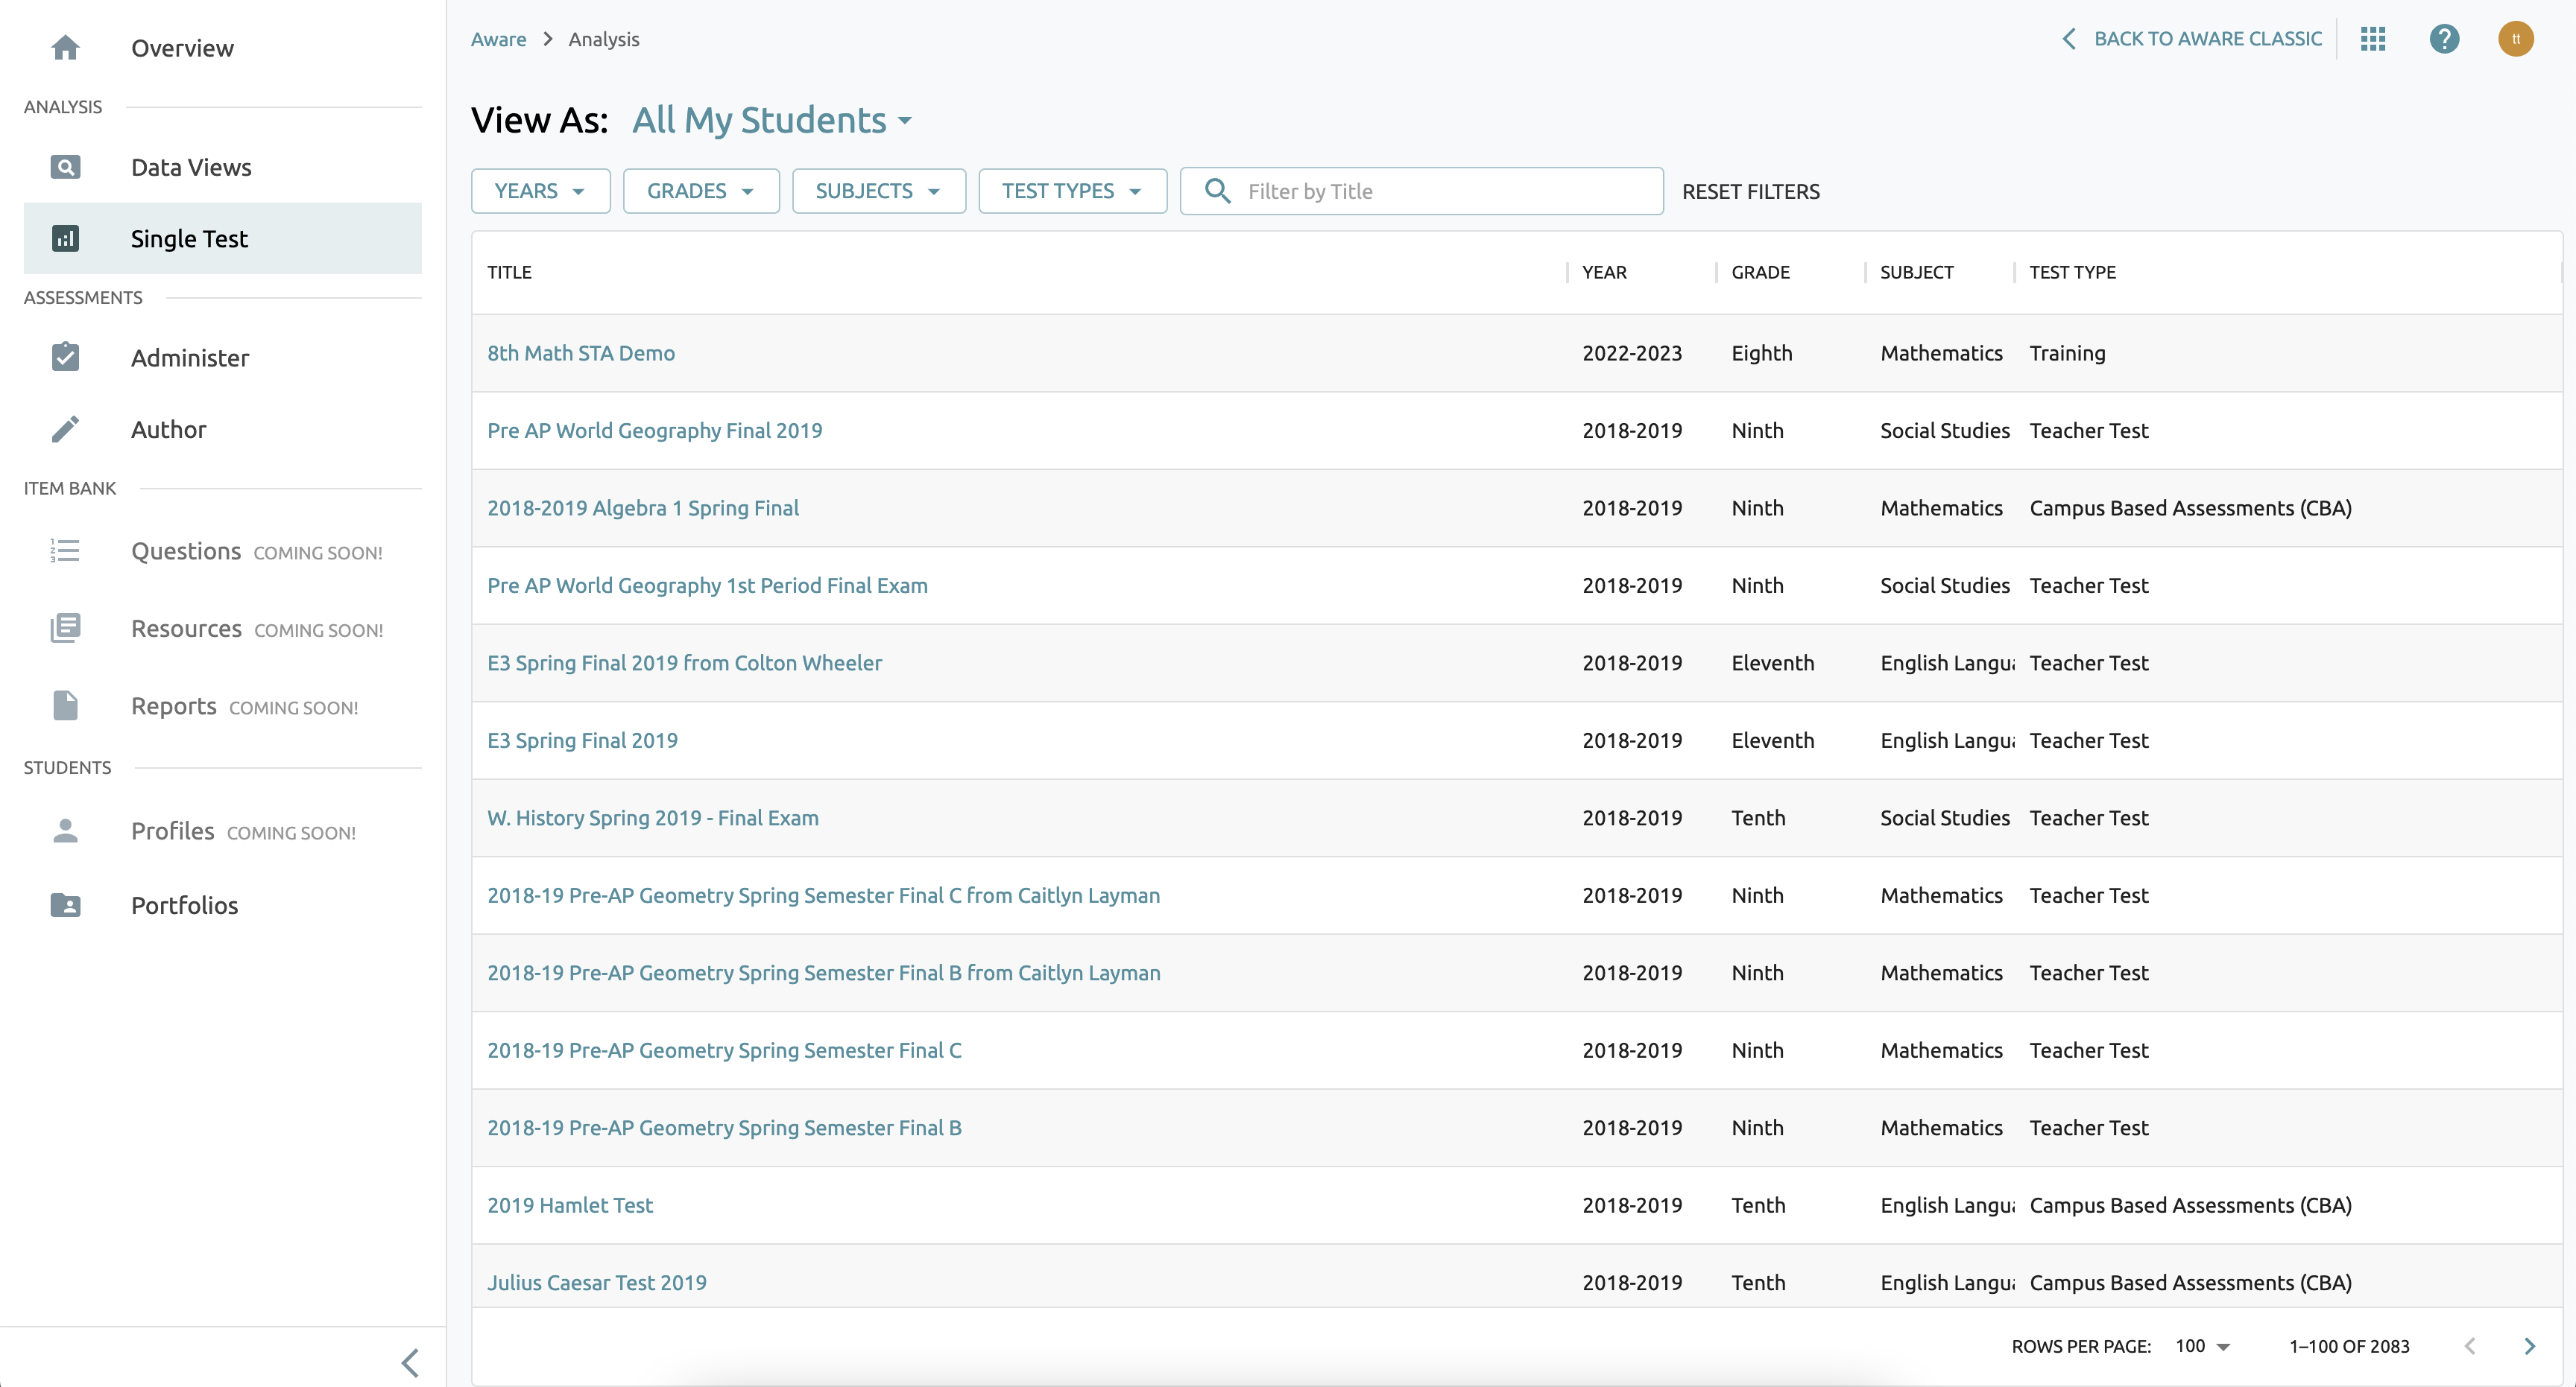Image resolution: width=2576 pixels, height=1387 pixels.
Task: Collapse the sidebar with the arrow
Action: point(410,1362)
